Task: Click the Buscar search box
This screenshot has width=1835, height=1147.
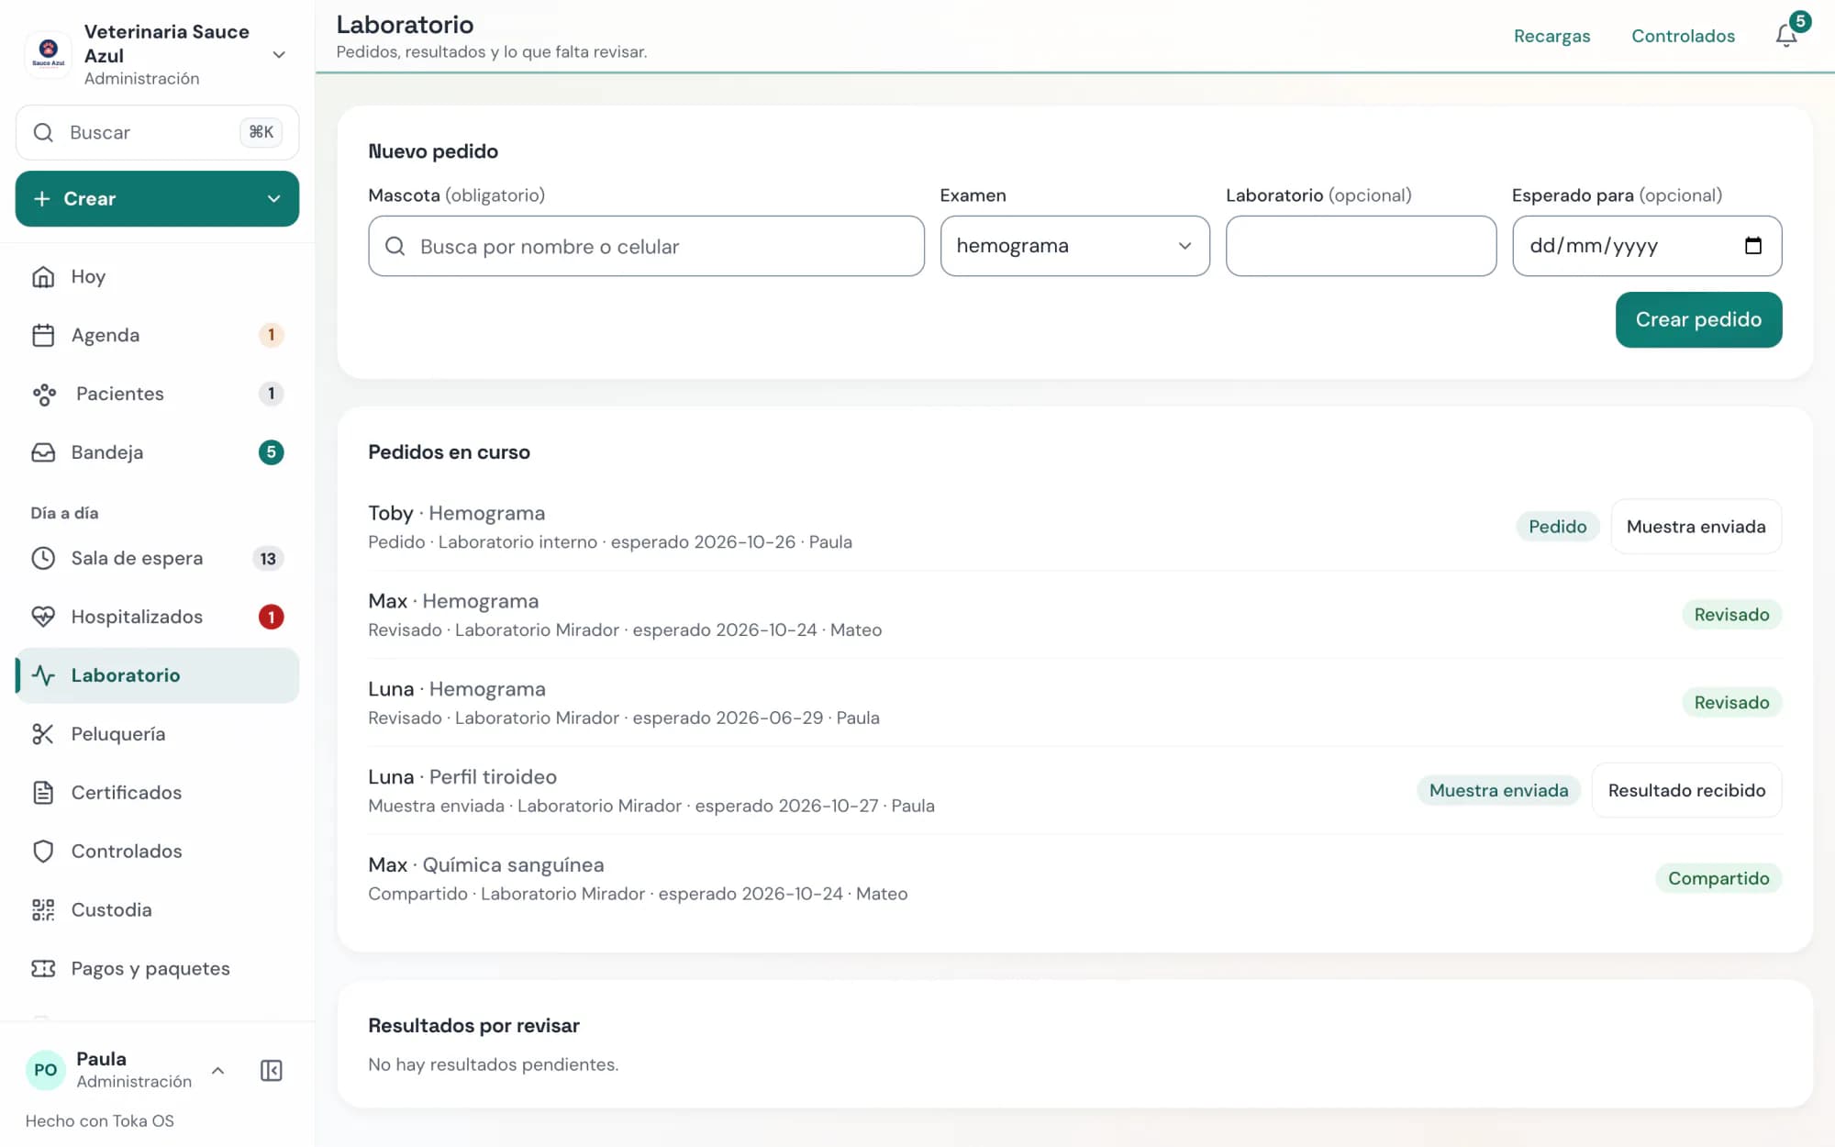Action: point(157,132)
